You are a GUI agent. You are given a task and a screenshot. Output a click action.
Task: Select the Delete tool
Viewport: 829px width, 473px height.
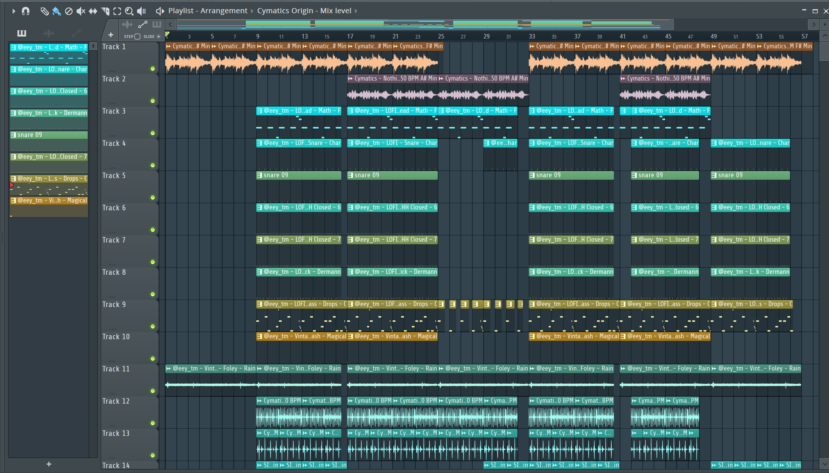[69, 11]
